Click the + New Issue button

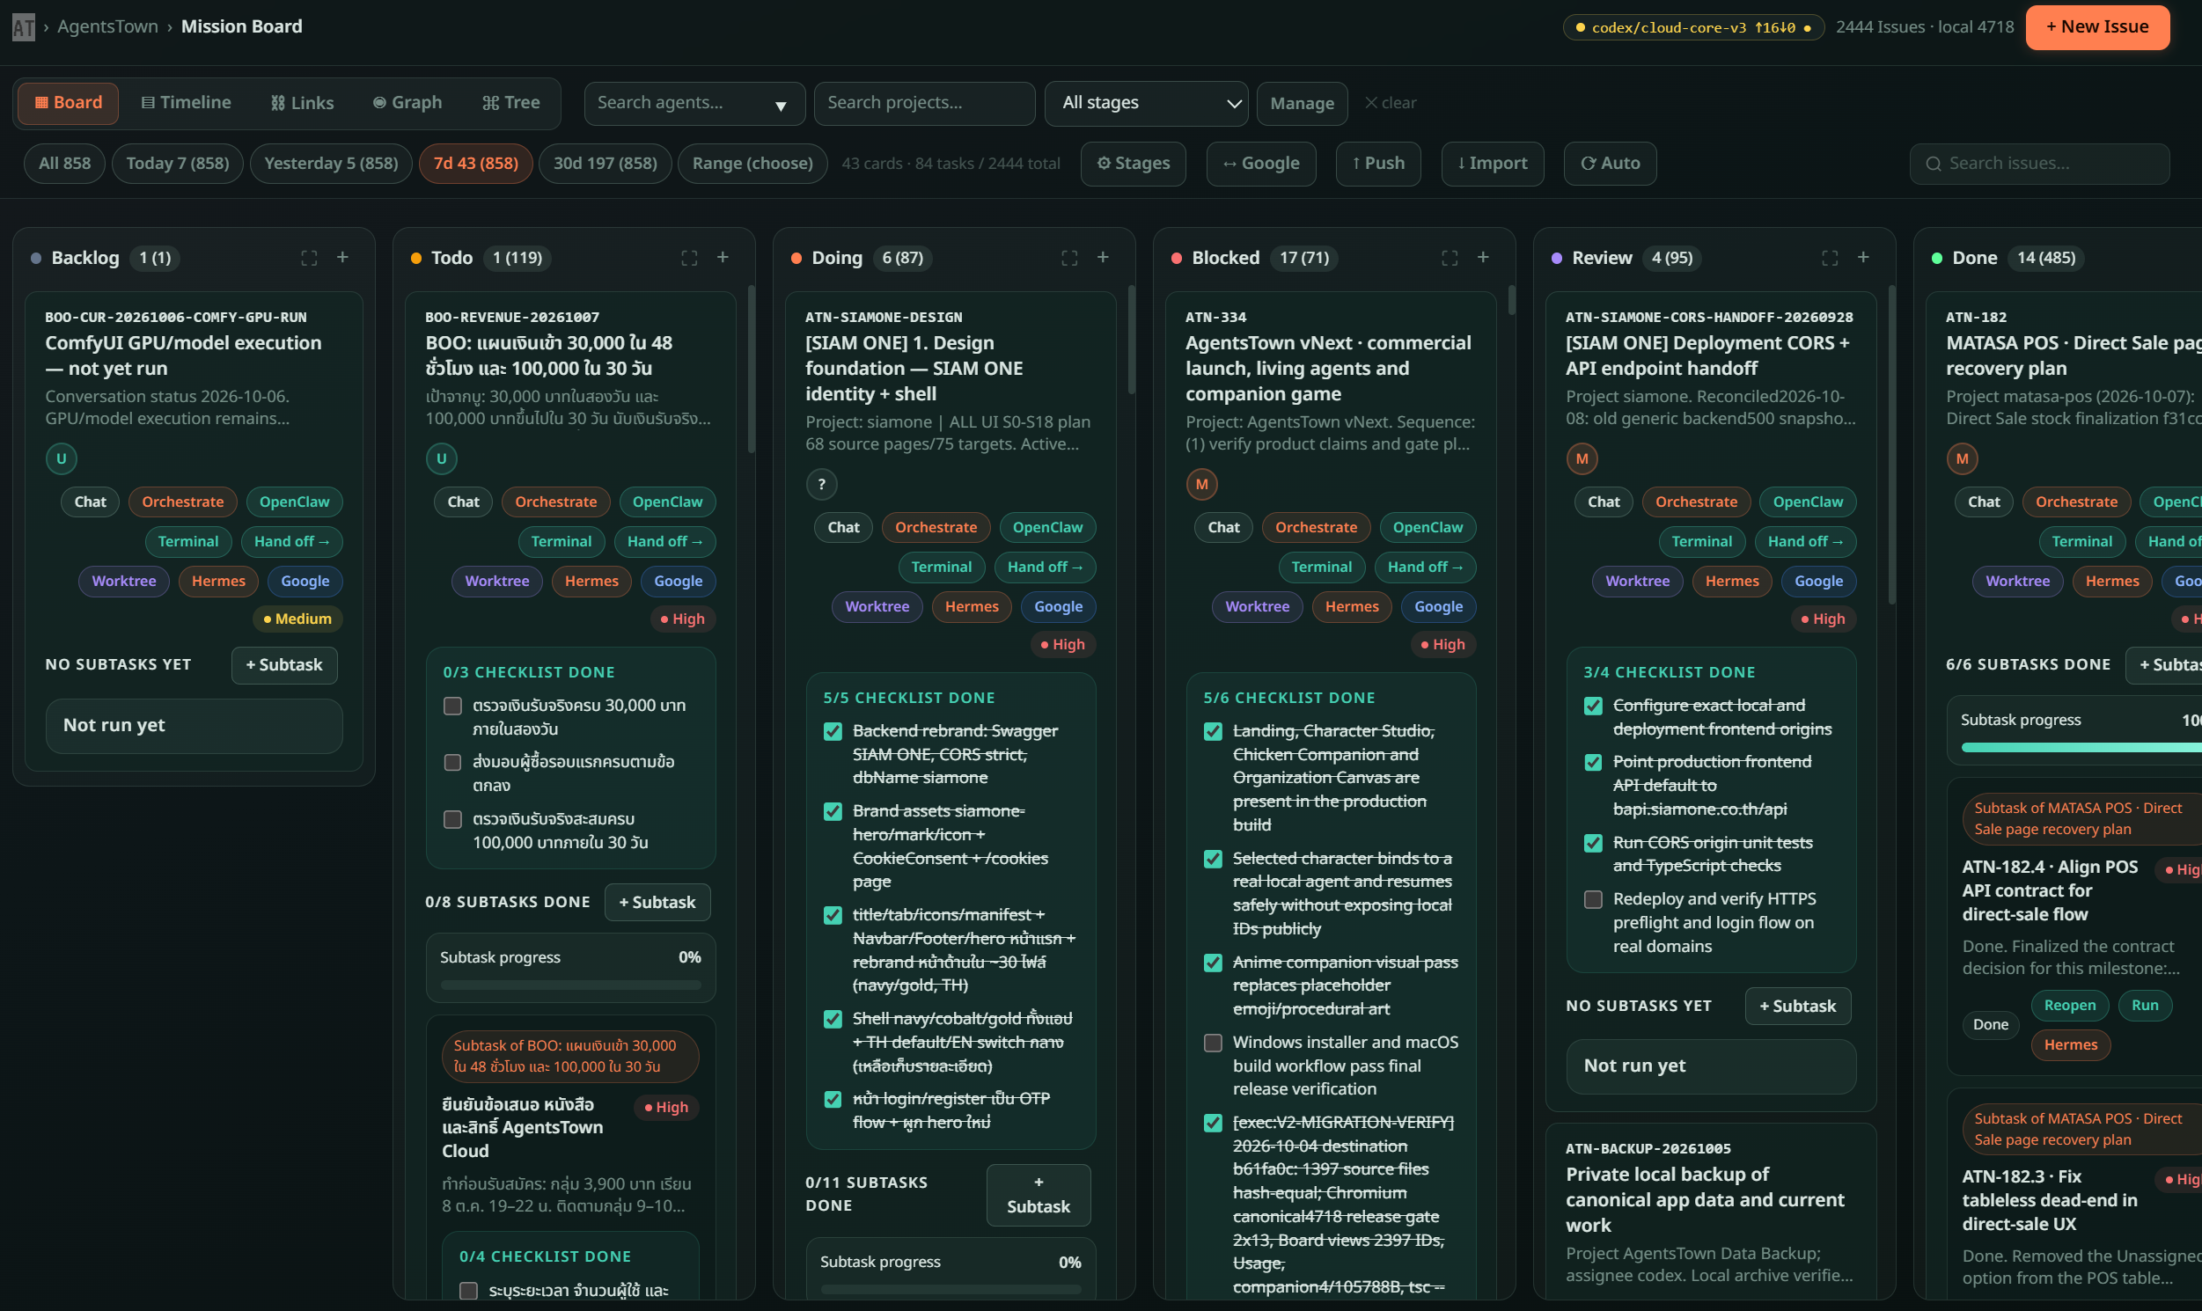(x=2097, y=27)
